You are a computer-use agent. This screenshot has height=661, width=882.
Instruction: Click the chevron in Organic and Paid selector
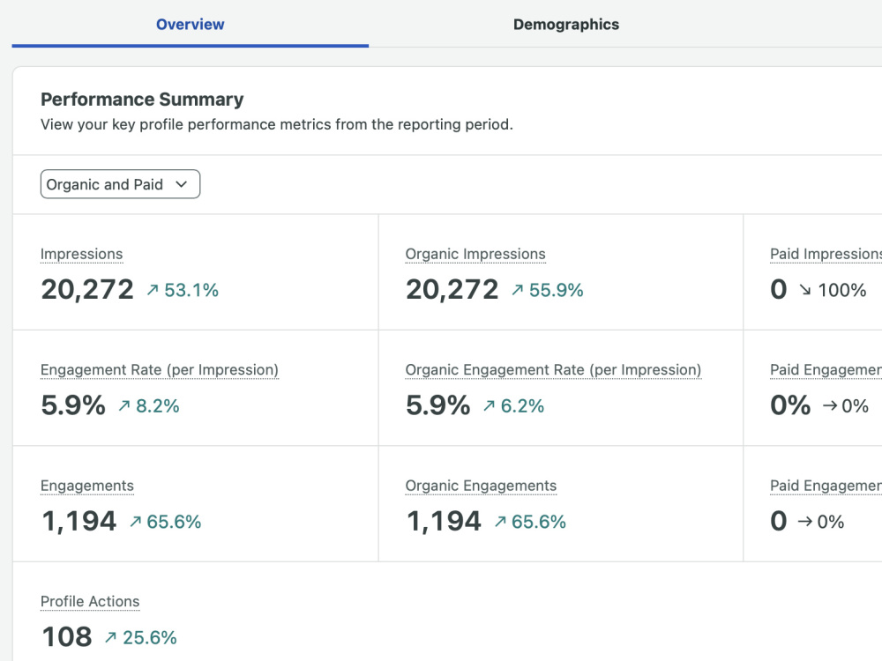[x=181, y=184]
